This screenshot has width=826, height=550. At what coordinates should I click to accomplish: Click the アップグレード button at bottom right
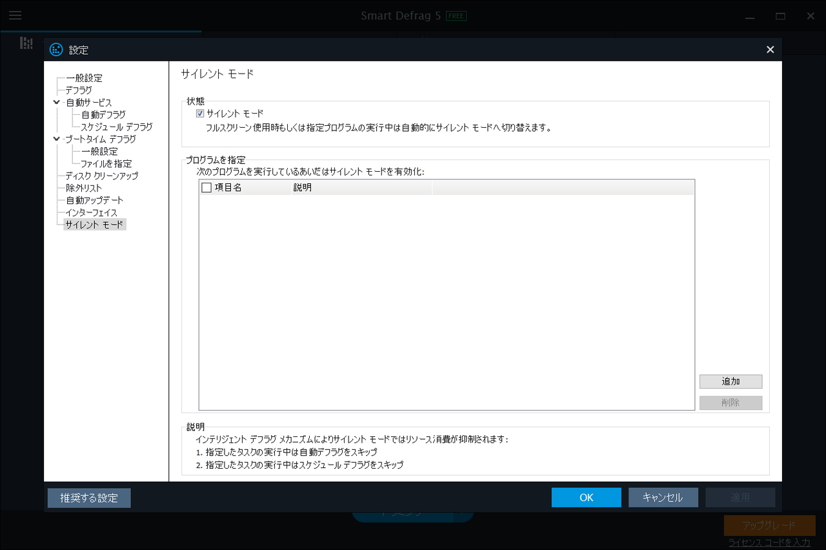tap(770, 525)
